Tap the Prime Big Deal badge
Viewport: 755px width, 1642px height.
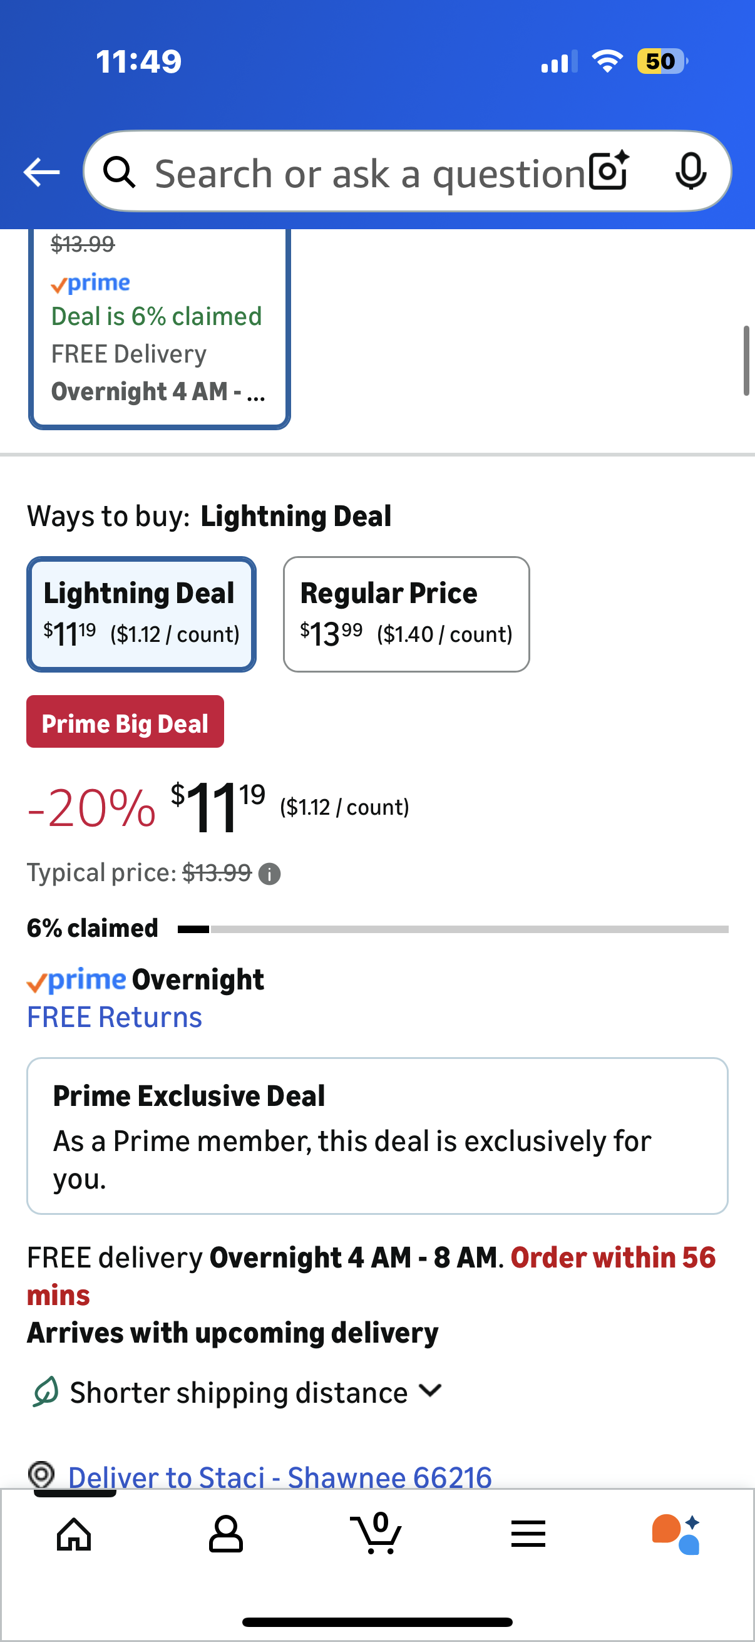(125, 723)
